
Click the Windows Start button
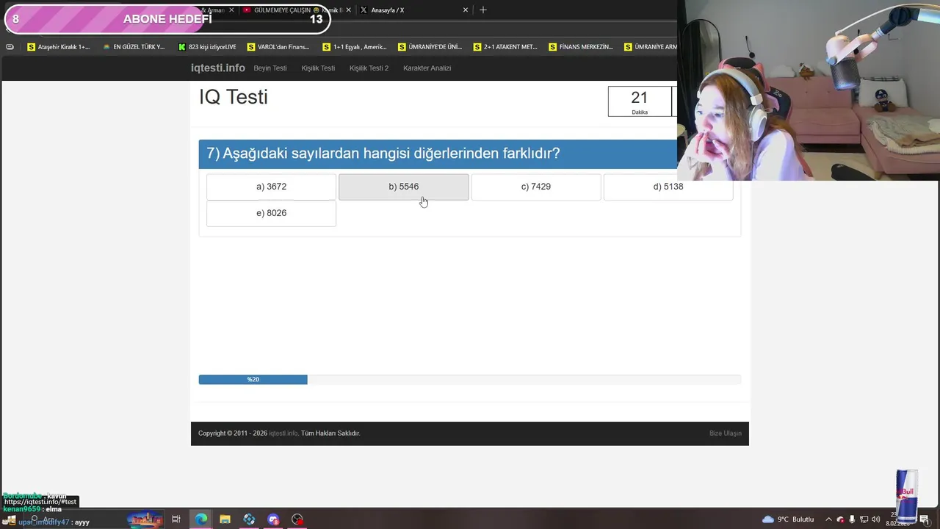point(11,519)
